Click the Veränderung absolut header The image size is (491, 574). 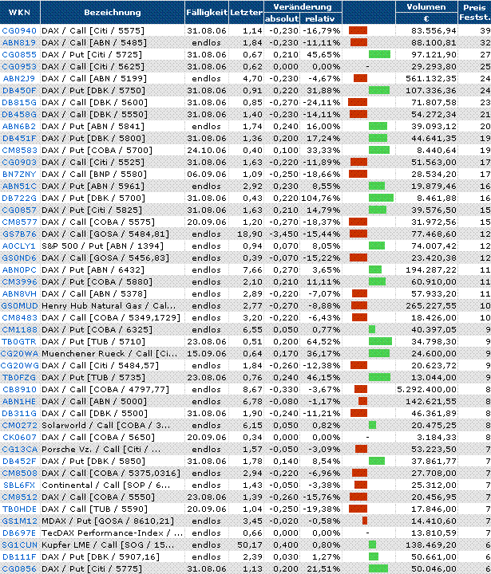(x=282, y=18)
